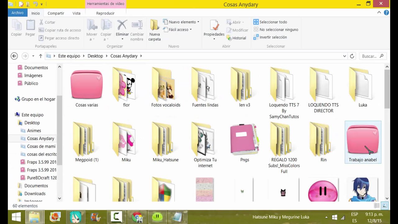Select the LOQUENDO TTS DIRECTOR folder

pyautogui.click(x=323, y=90)
